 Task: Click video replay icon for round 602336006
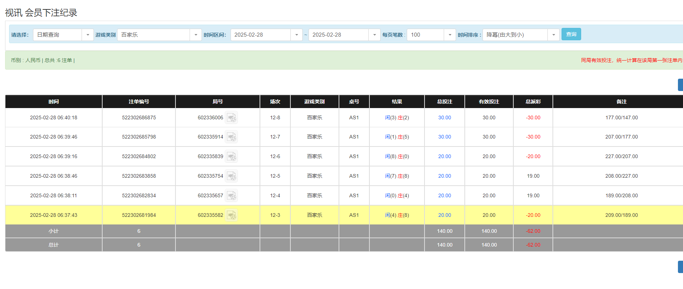231,118
